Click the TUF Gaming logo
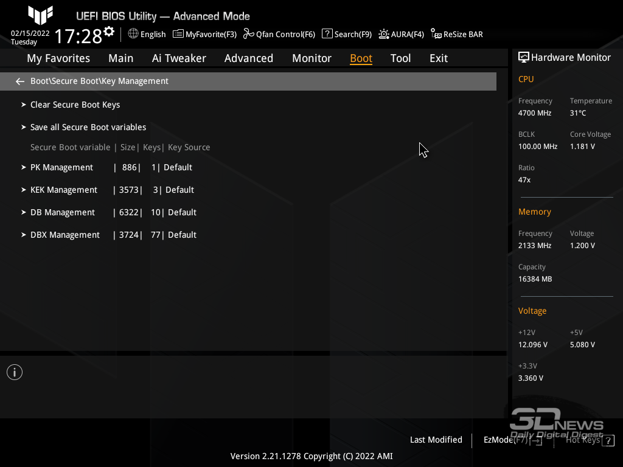This screenshot has height=467, width=623. coord(41,15)
